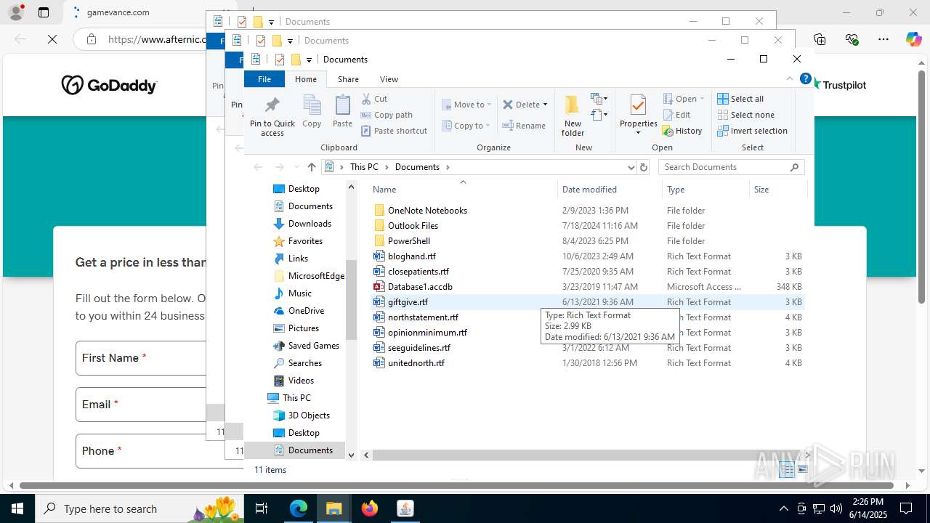Switch to the View ribbon tab
Screen dimensions: 930x523
[x=389, y=79]
